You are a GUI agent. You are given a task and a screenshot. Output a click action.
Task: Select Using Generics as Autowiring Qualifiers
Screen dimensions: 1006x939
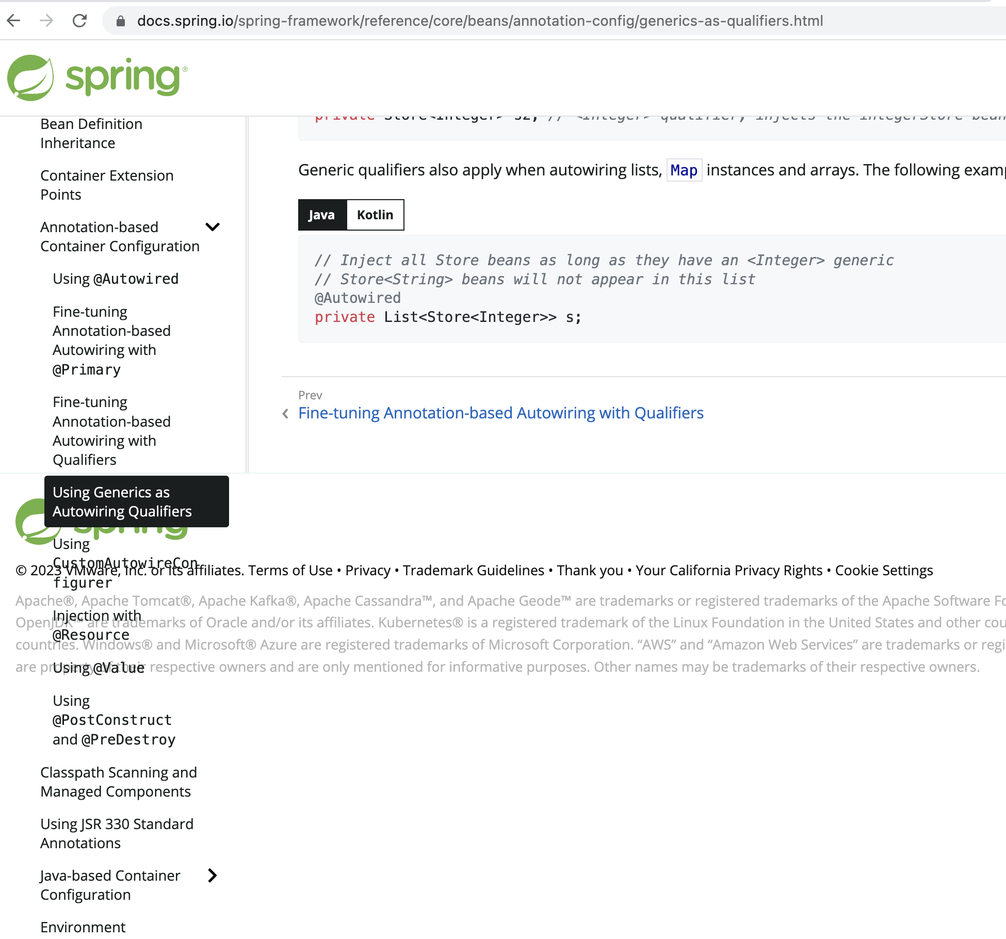click(137, 501)
